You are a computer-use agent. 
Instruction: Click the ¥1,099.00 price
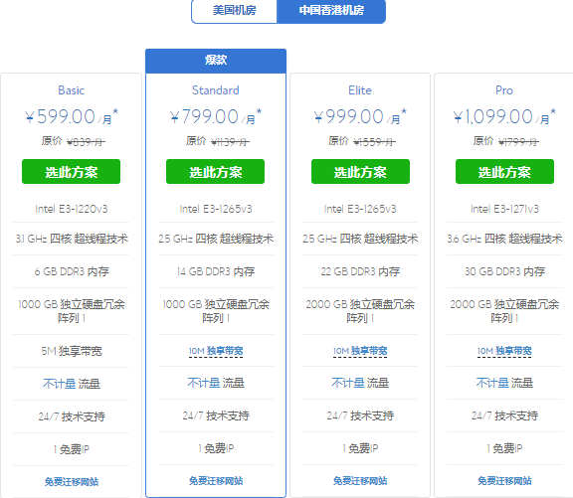[504, 117]
